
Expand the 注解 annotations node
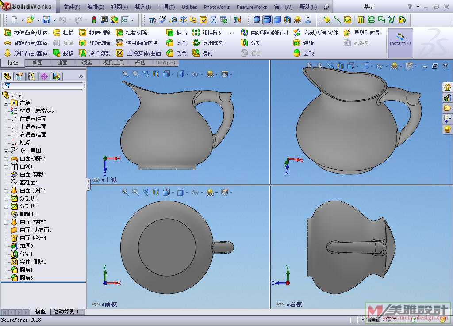[6, 103]
